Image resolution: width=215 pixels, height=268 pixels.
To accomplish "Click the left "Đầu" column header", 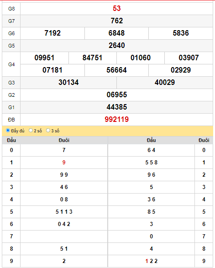I will click(x=11, y=140).
